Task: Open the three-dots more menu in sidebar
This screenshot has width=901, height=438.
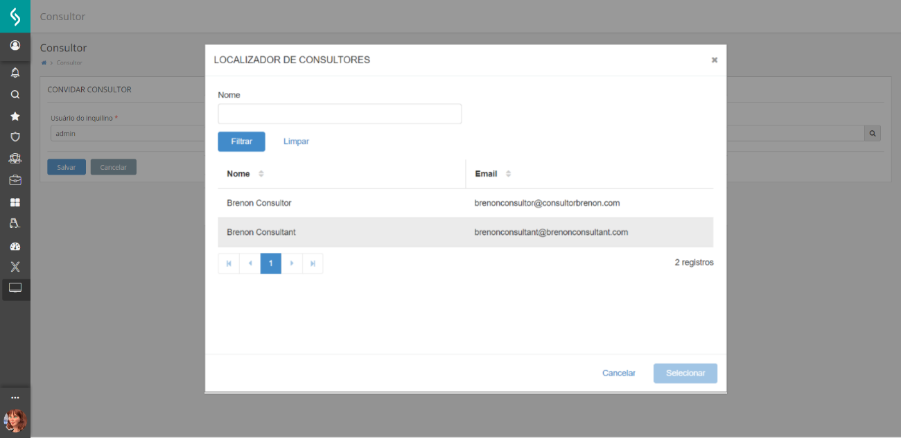Action: [x=15, y=398]
